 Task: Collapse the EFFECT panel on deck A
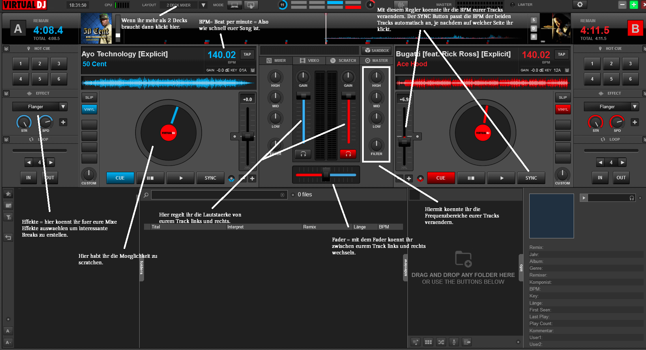click(6, 93)
